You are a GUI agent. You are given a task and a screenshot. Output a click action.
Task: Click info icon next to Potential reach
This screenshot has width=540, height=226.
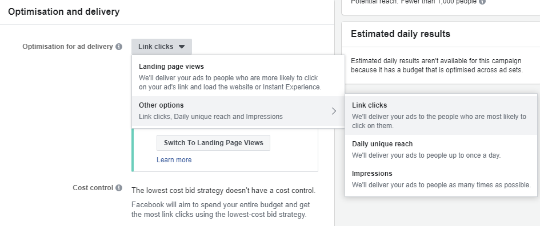tap(482, 2)
